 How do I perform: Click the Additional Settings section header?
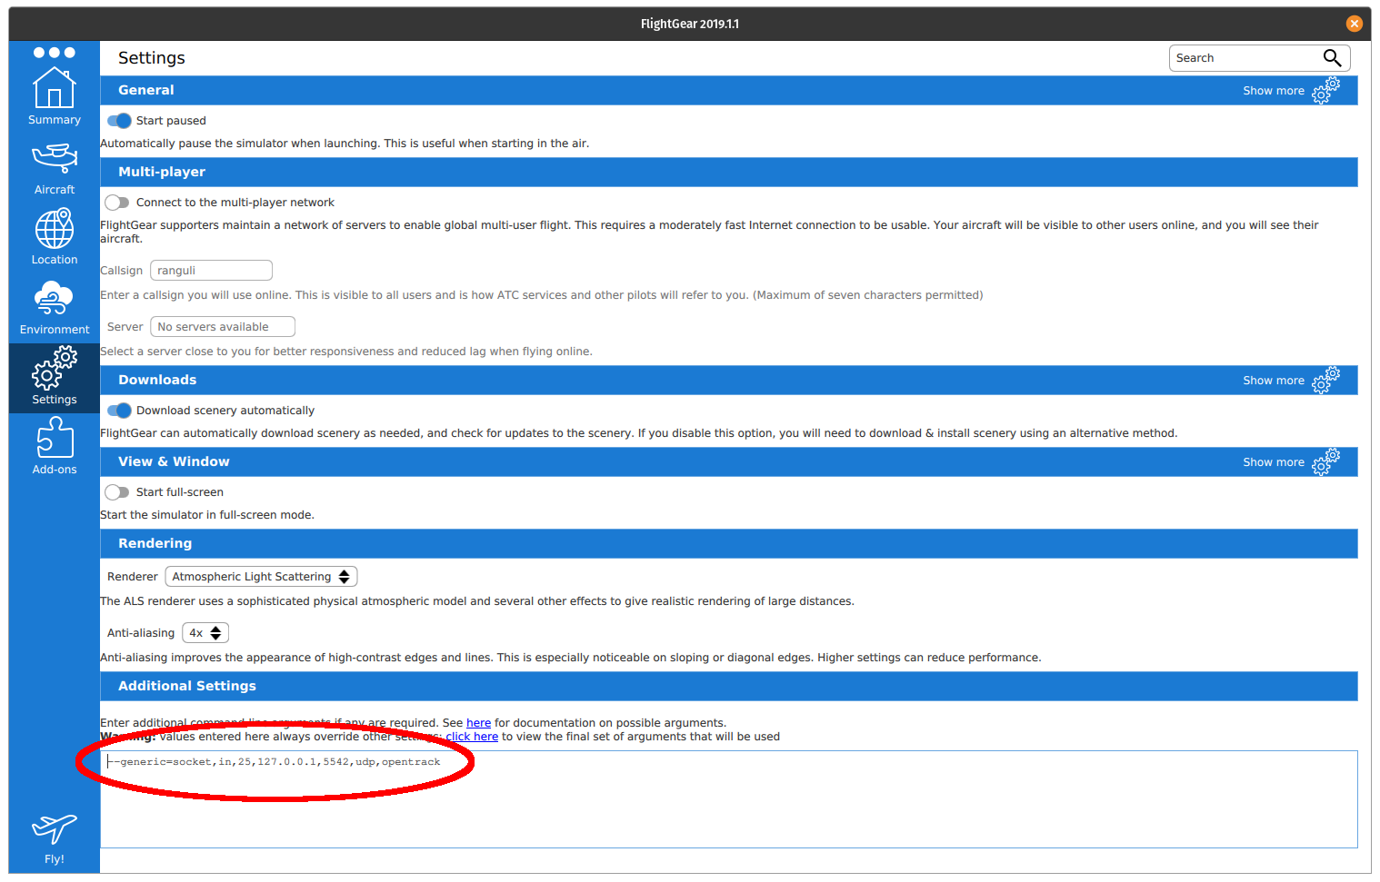(x=729, y=686)
